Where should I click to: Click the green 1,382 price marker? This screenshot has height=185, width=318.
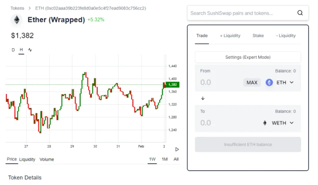point(173,85)
